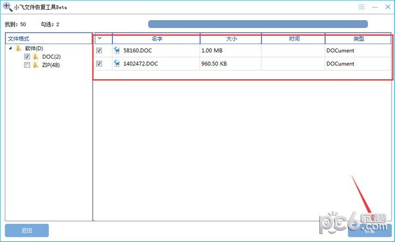Click the 软件(D) folder icon

point(18,48)
